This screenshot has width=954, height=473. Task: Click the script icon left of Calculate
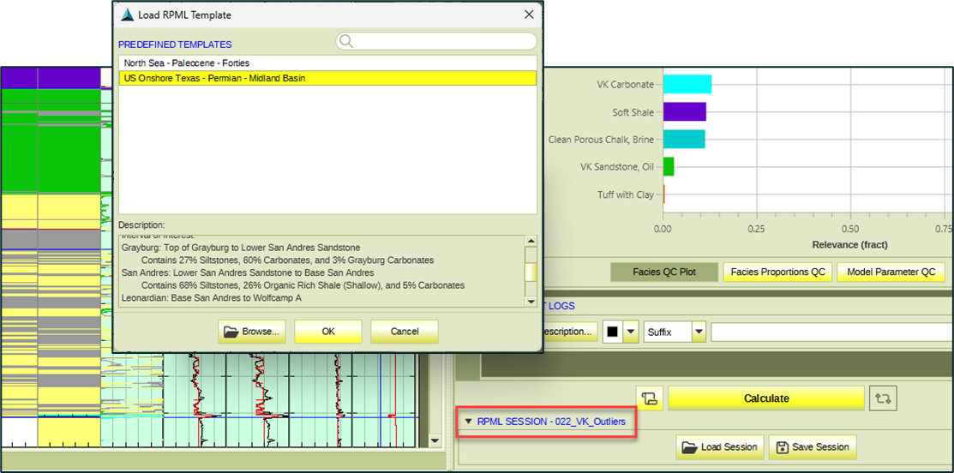click(649, 398)
